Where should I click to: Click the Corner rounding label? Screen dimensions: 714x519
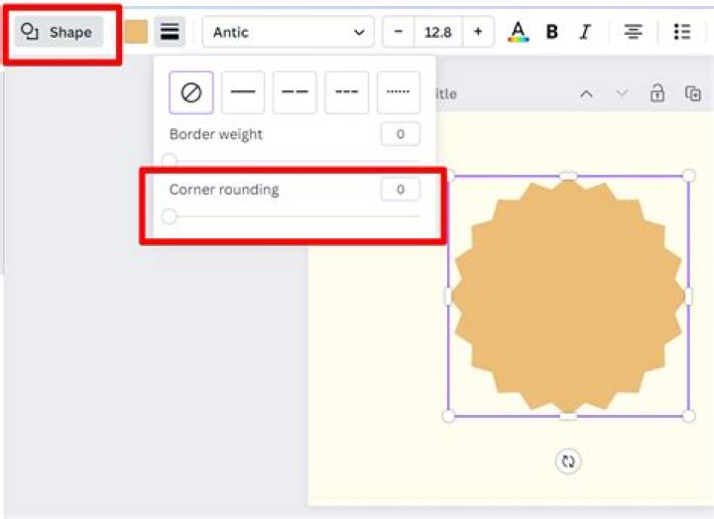224,190
